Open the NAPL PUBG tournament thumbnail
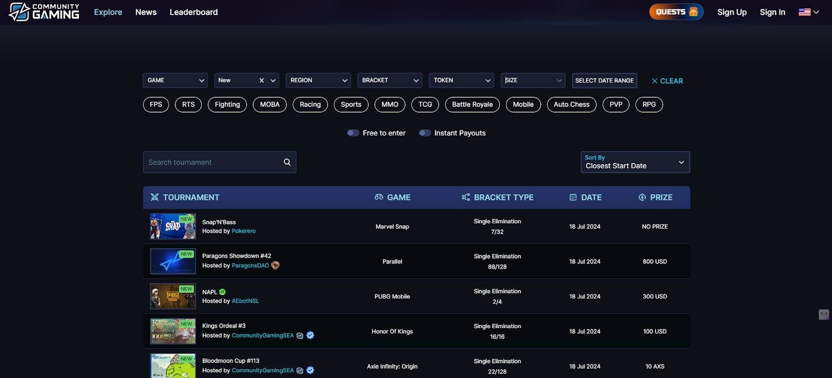The height and width of the screenshot is (378, 832). point(173,296)
